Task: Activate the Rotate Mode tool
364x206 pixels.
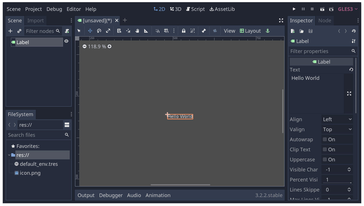Action: point(99,31)
